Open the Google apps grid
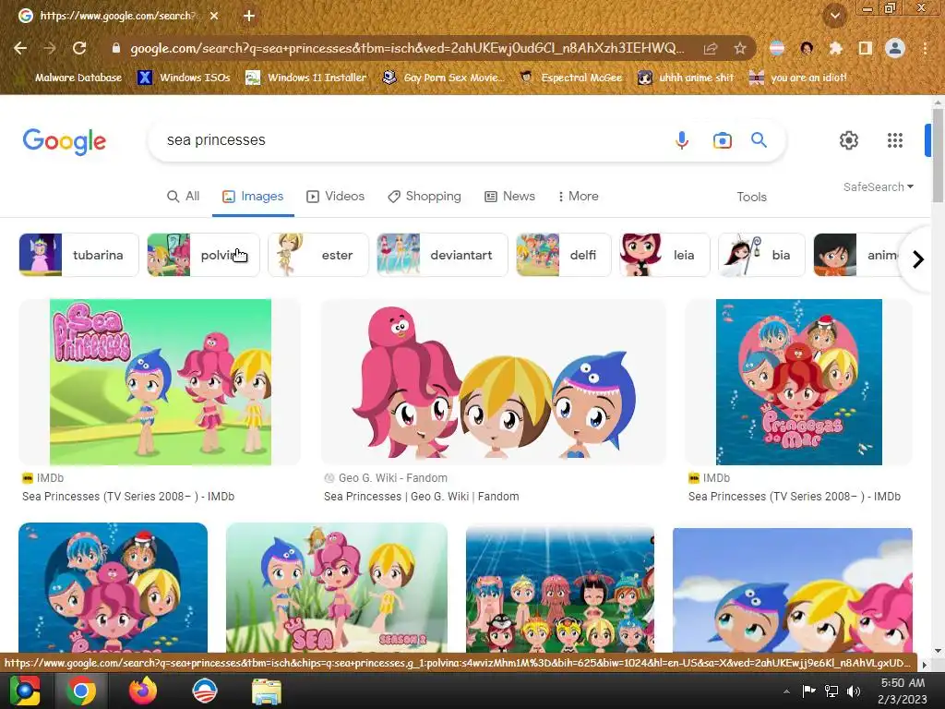The height and width of the screenshot is (709, 945). (895, 140)
